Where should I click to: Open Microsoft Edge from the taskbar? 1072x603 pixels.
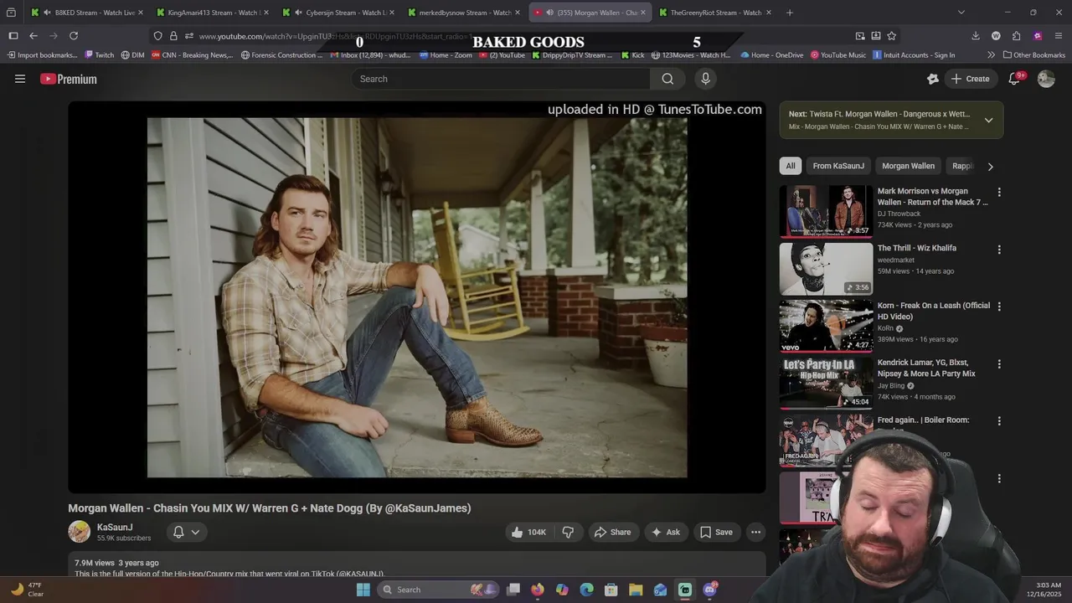587,590
